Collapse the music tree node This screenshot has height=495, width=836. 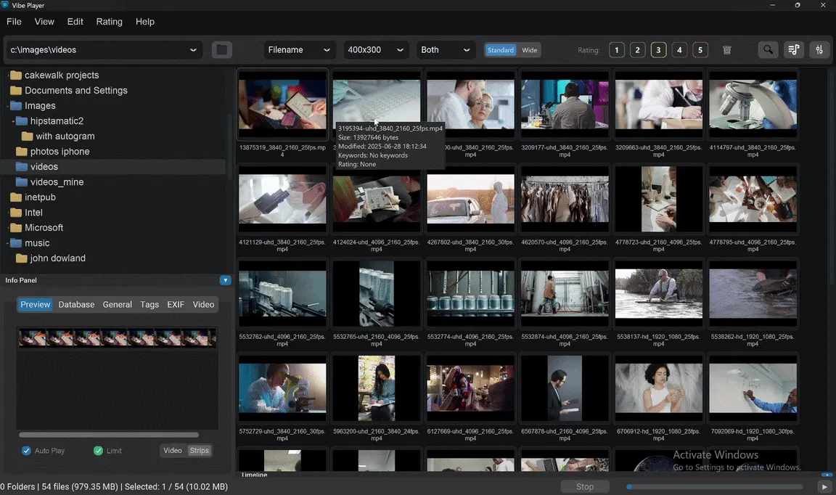coord(7,243)
